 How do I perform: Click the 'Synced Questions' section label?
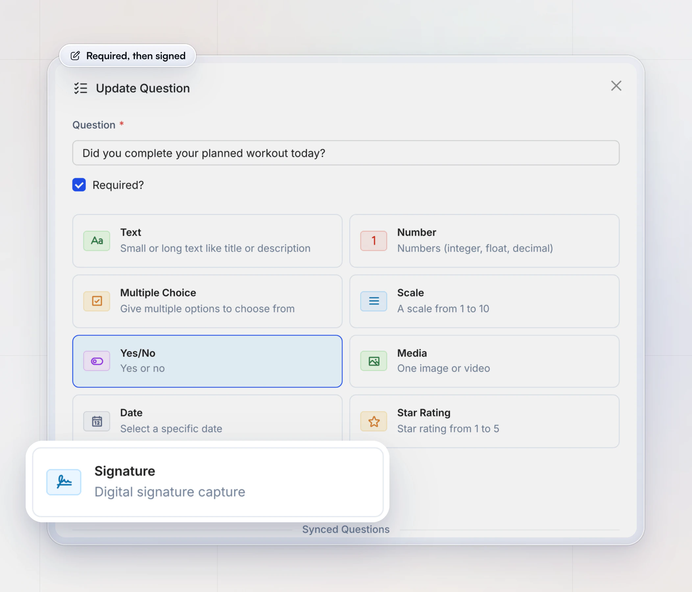(346, 529)
